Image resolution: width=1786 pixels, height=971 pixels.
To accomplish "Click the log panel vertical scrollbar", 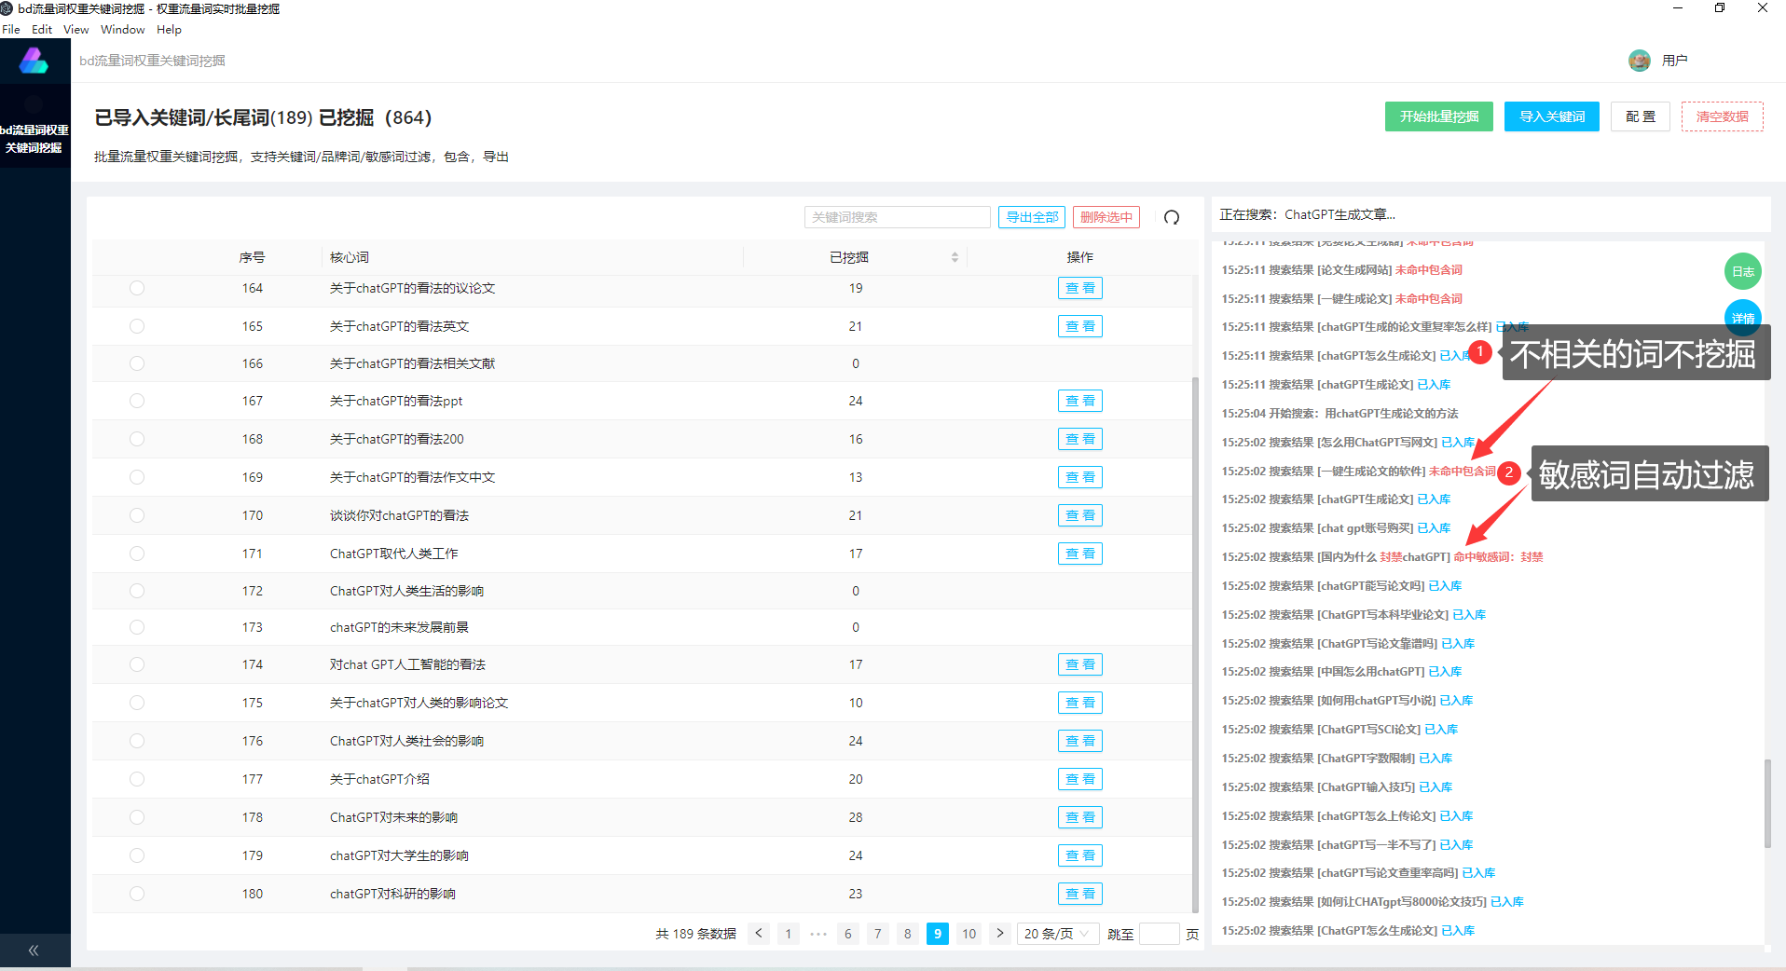I will click(x=1766, y=801).
